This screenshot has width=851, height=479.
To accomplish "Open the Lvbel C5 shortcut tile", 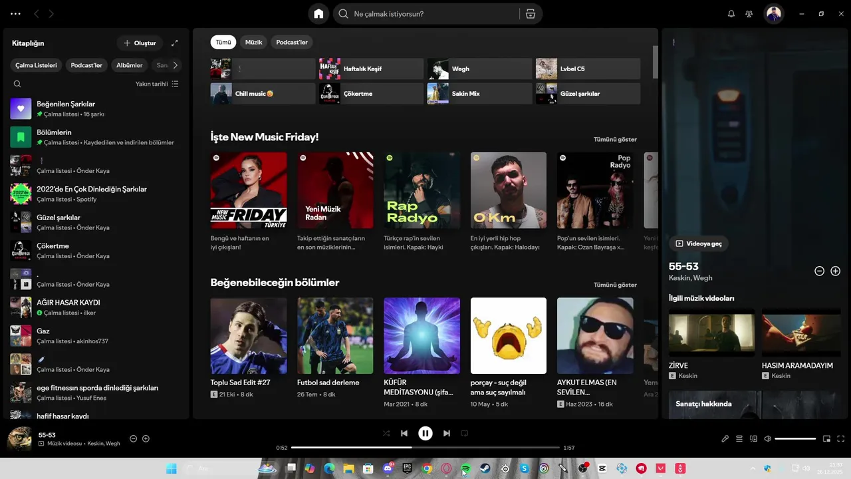I will click(x=588, y=69).
